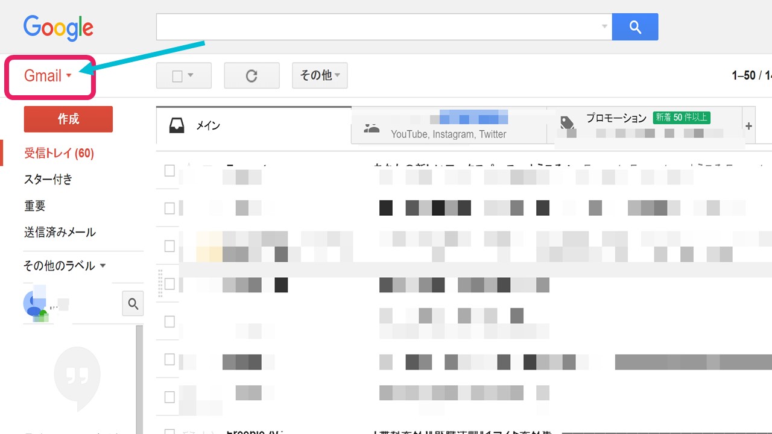
Task: Click the 作成 compose button
Action: click(x=68, y=119)
